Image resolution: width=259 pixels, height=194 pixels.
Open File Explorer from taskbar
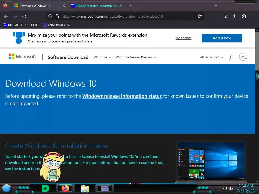coord(85,188)
